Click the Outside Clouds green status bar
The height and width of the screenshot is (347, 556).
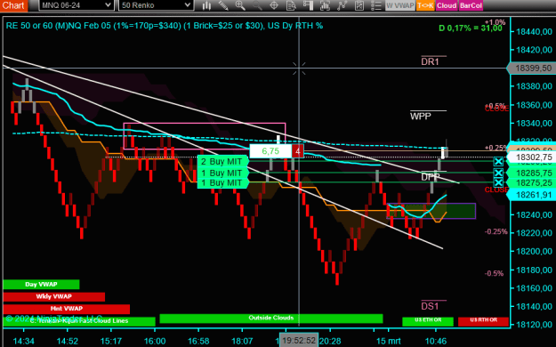click(x=271, y=318)
